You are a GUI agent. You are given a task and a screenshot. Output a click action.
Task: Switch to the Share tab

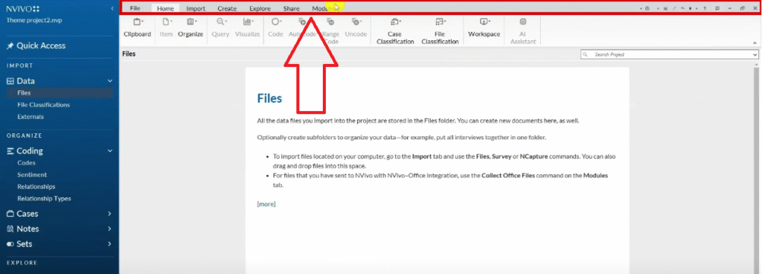click(292, 8)
